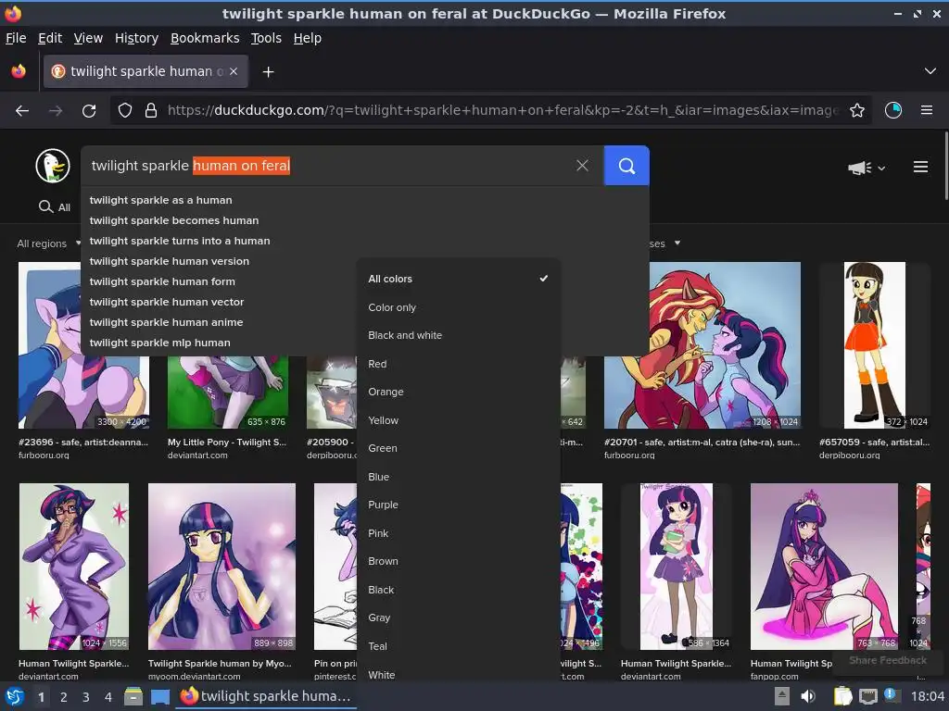
Task: Click the volume speaker tray icon
Action: coord(808,697)
